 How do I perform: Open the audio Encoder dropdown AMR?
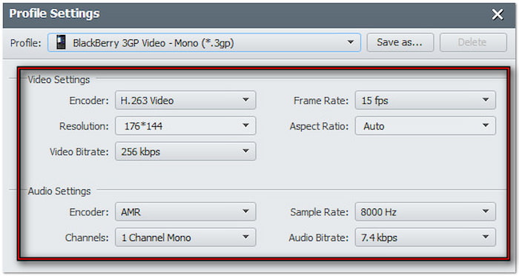point(185,211)
